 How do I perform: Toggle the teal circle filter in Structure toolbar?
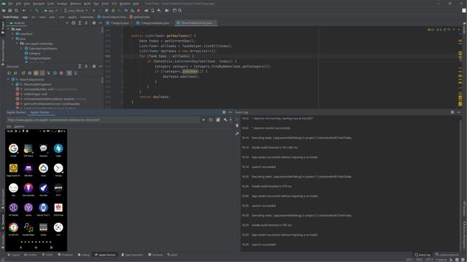coord(55,73)
